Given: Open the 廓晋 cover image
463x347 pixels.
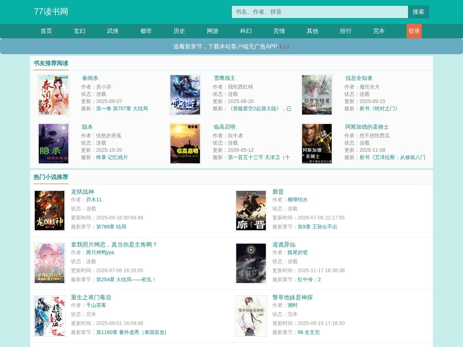Looking at the screenshot, I should 251,211.
